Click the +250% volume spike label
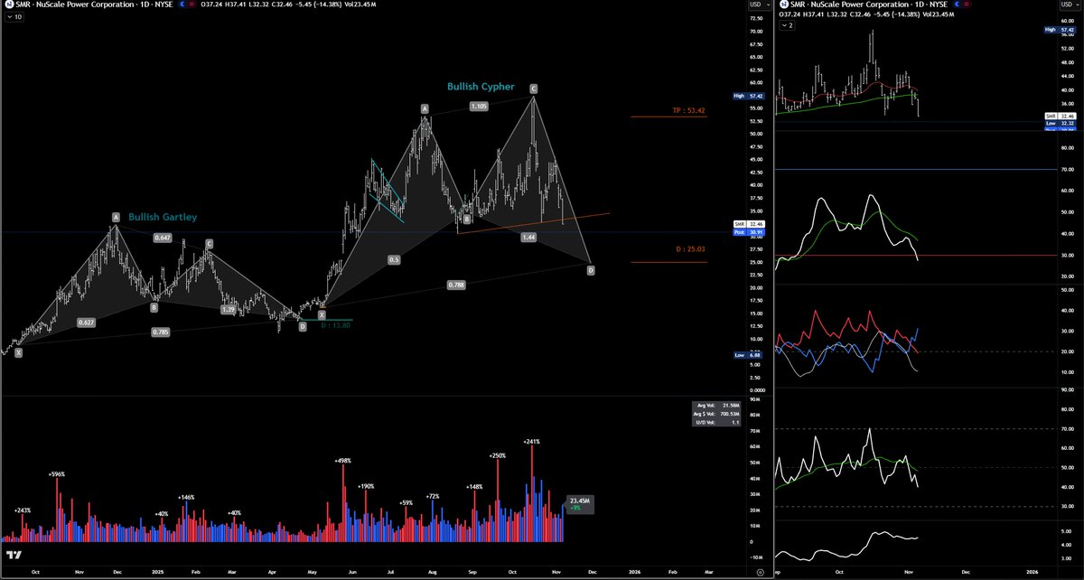This screenshot has width=1084, height=580. [x=498, y=456]
